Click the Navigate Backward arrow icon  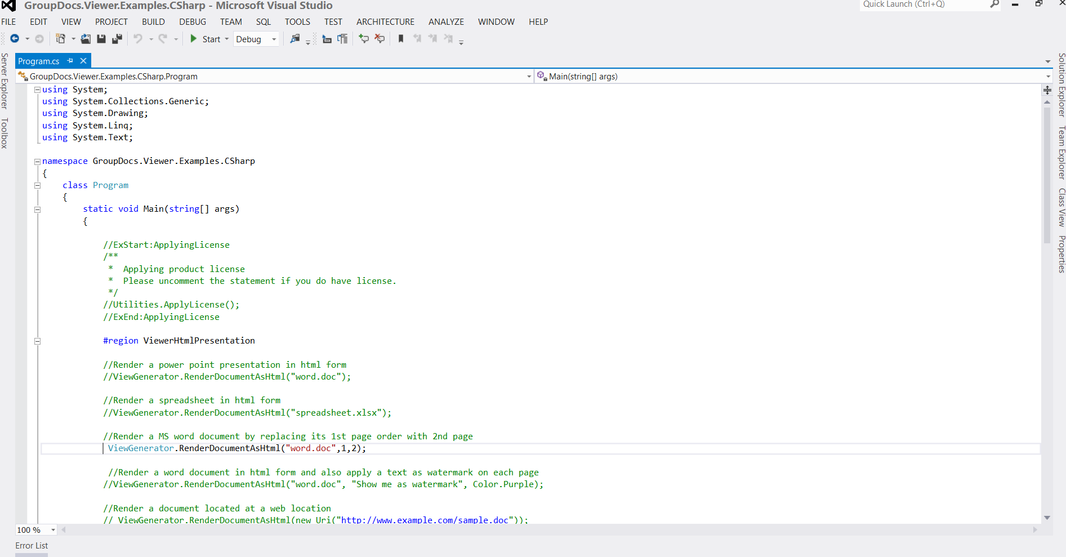[x=15, y=38]
